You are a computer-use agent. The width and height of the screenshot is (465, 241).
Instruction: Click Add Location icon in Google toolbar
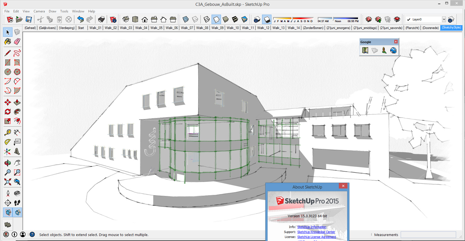point(365,50)
